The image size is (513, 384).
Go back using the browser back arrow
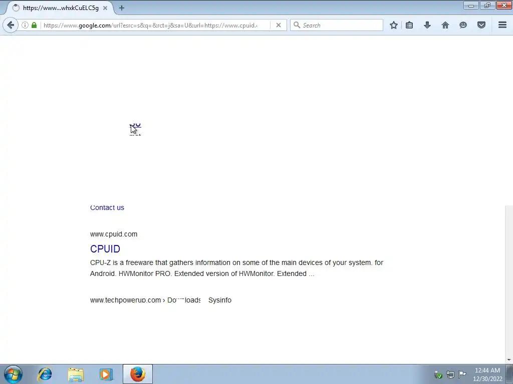pos(11,25)
